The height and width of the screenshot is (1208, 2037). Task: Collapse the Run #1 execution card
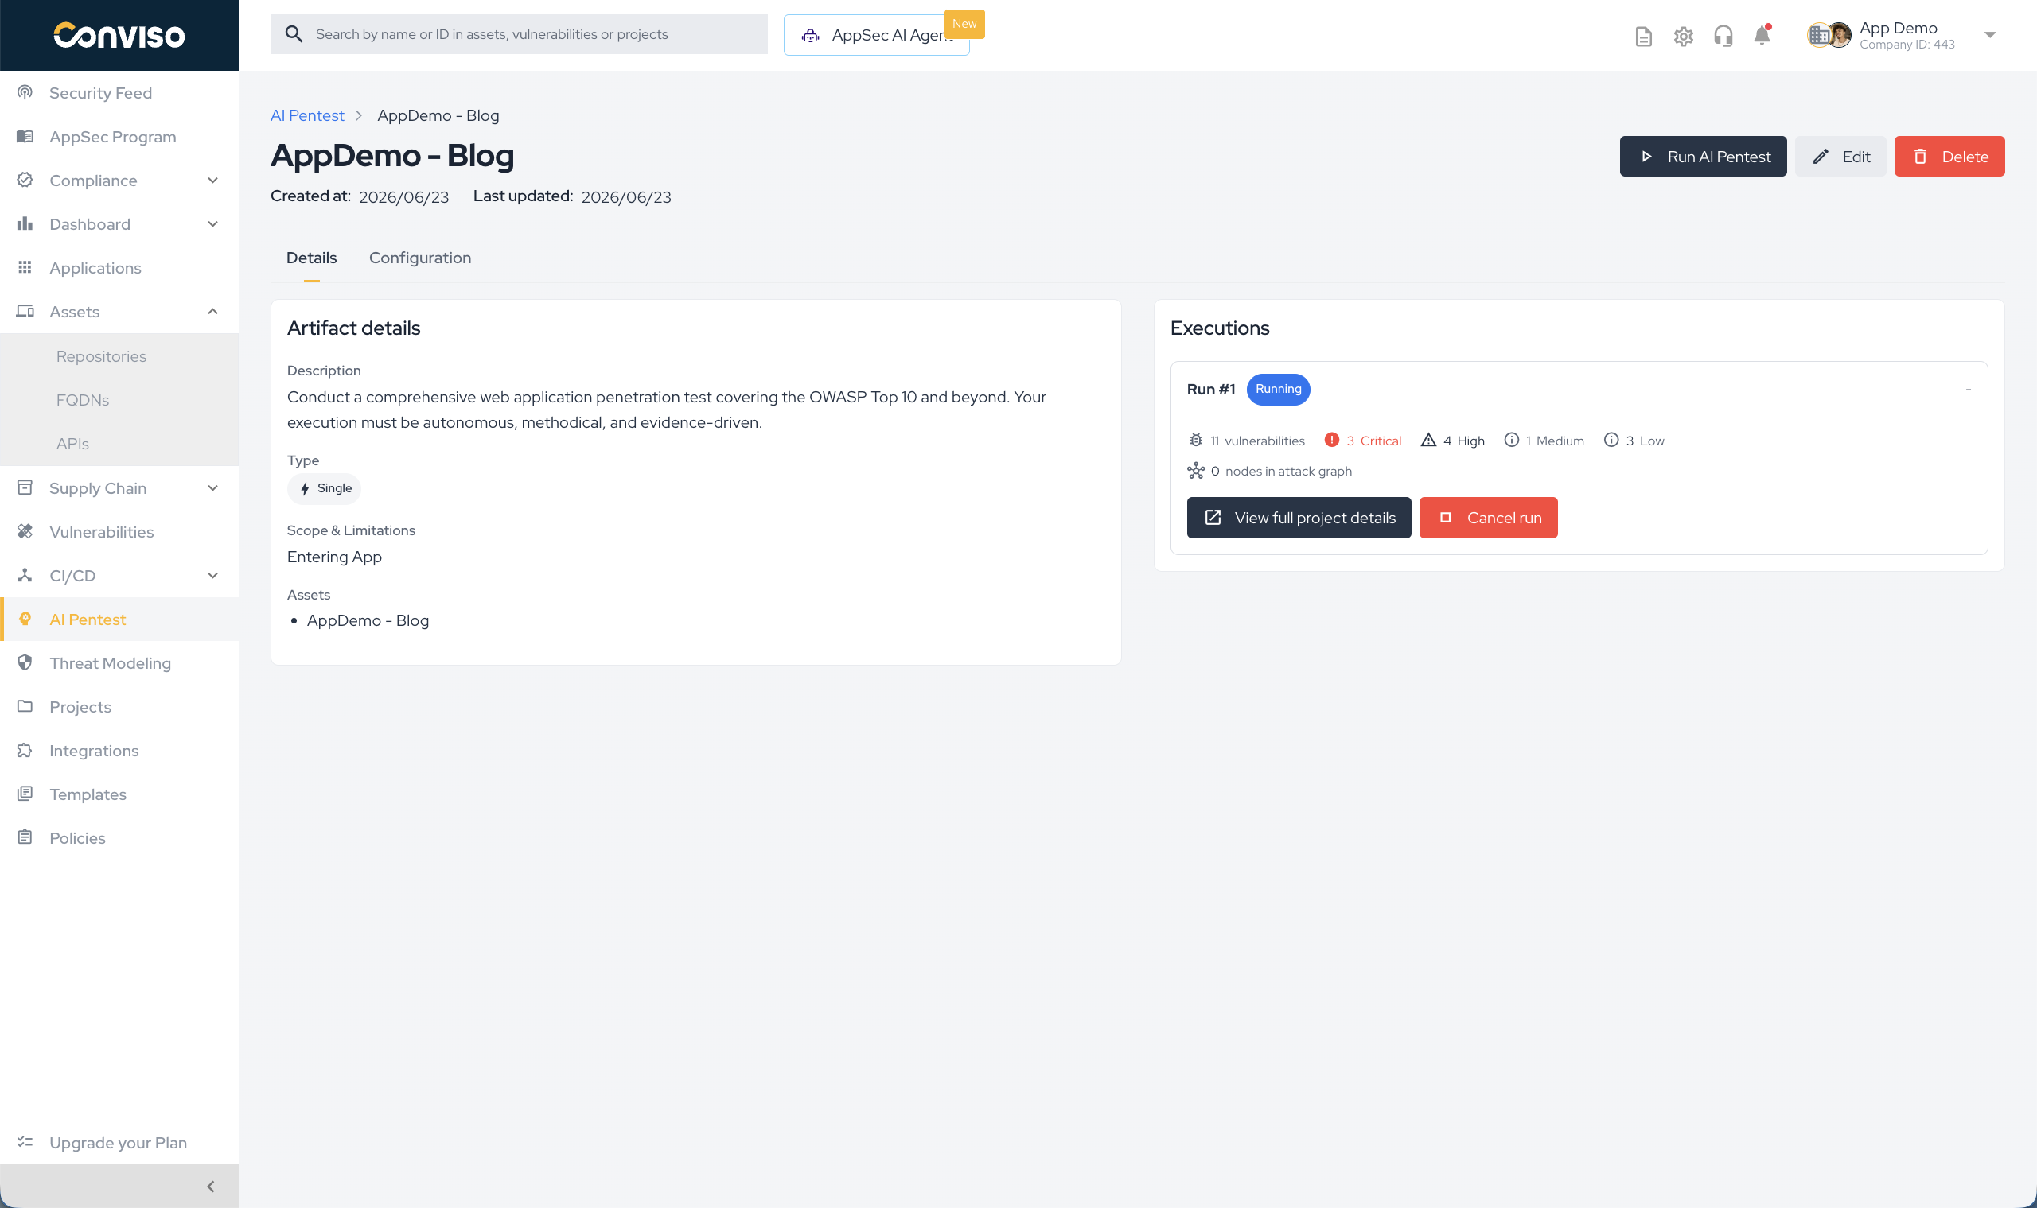pos(1968,390)
